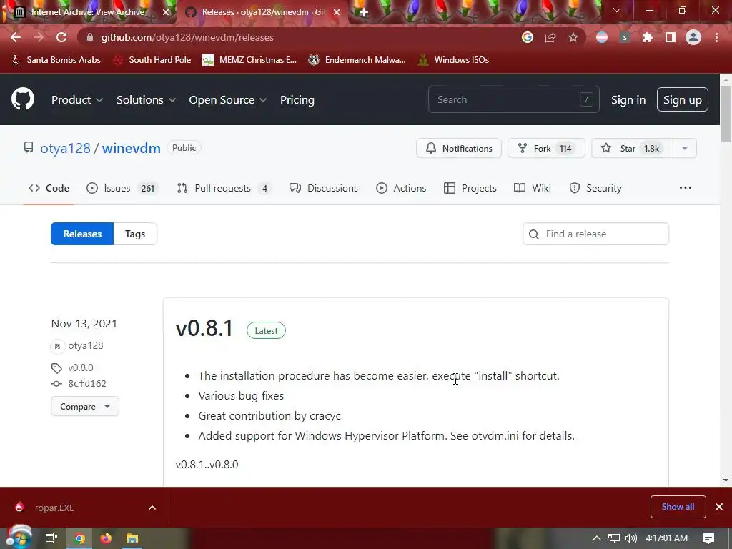Open otya128 user profile link
Viewport: 732px width, 549px height.
[x=65, y=148]
